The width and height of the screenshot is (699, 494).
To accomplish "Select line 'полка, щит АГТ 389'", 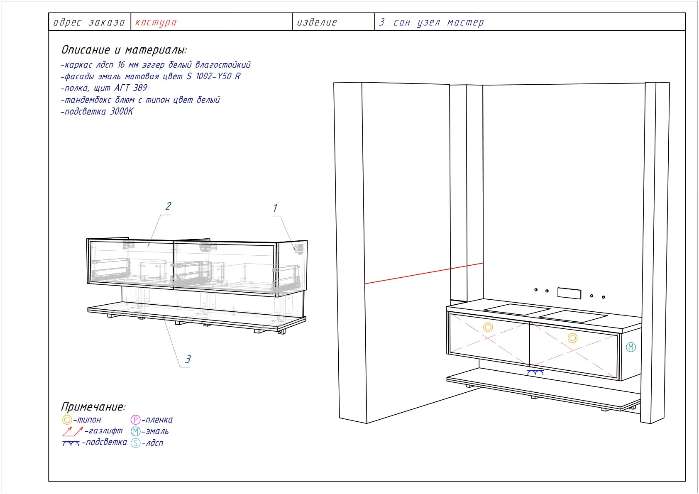I will (x=104, y=88).
